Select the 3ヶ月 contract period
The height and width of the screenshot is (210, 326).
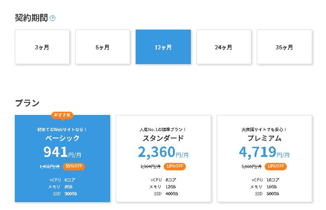click(42, 47)
